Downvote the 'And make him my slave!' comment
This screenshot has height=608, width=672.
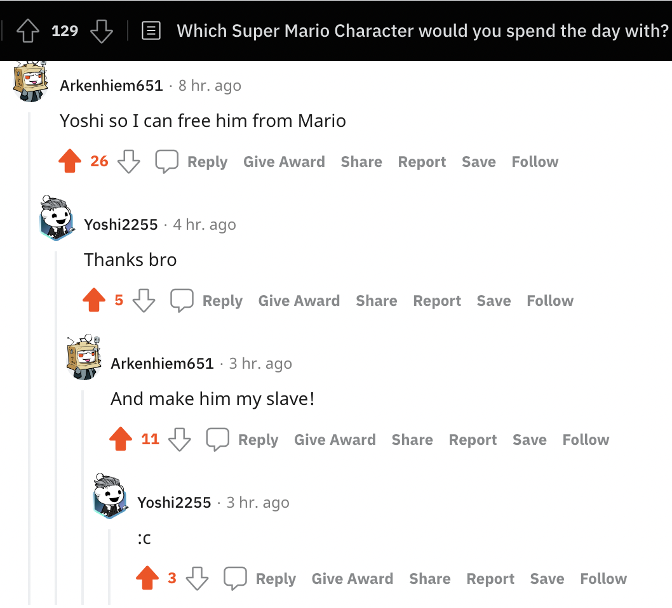click(178, 439)
